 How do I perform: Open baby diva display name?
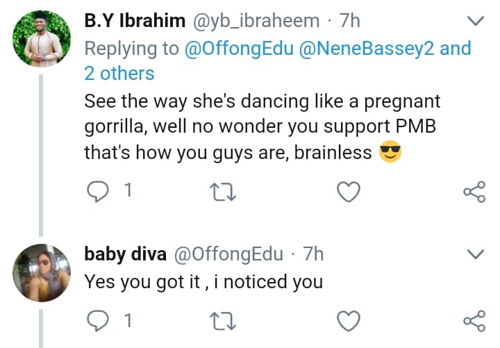124,254
